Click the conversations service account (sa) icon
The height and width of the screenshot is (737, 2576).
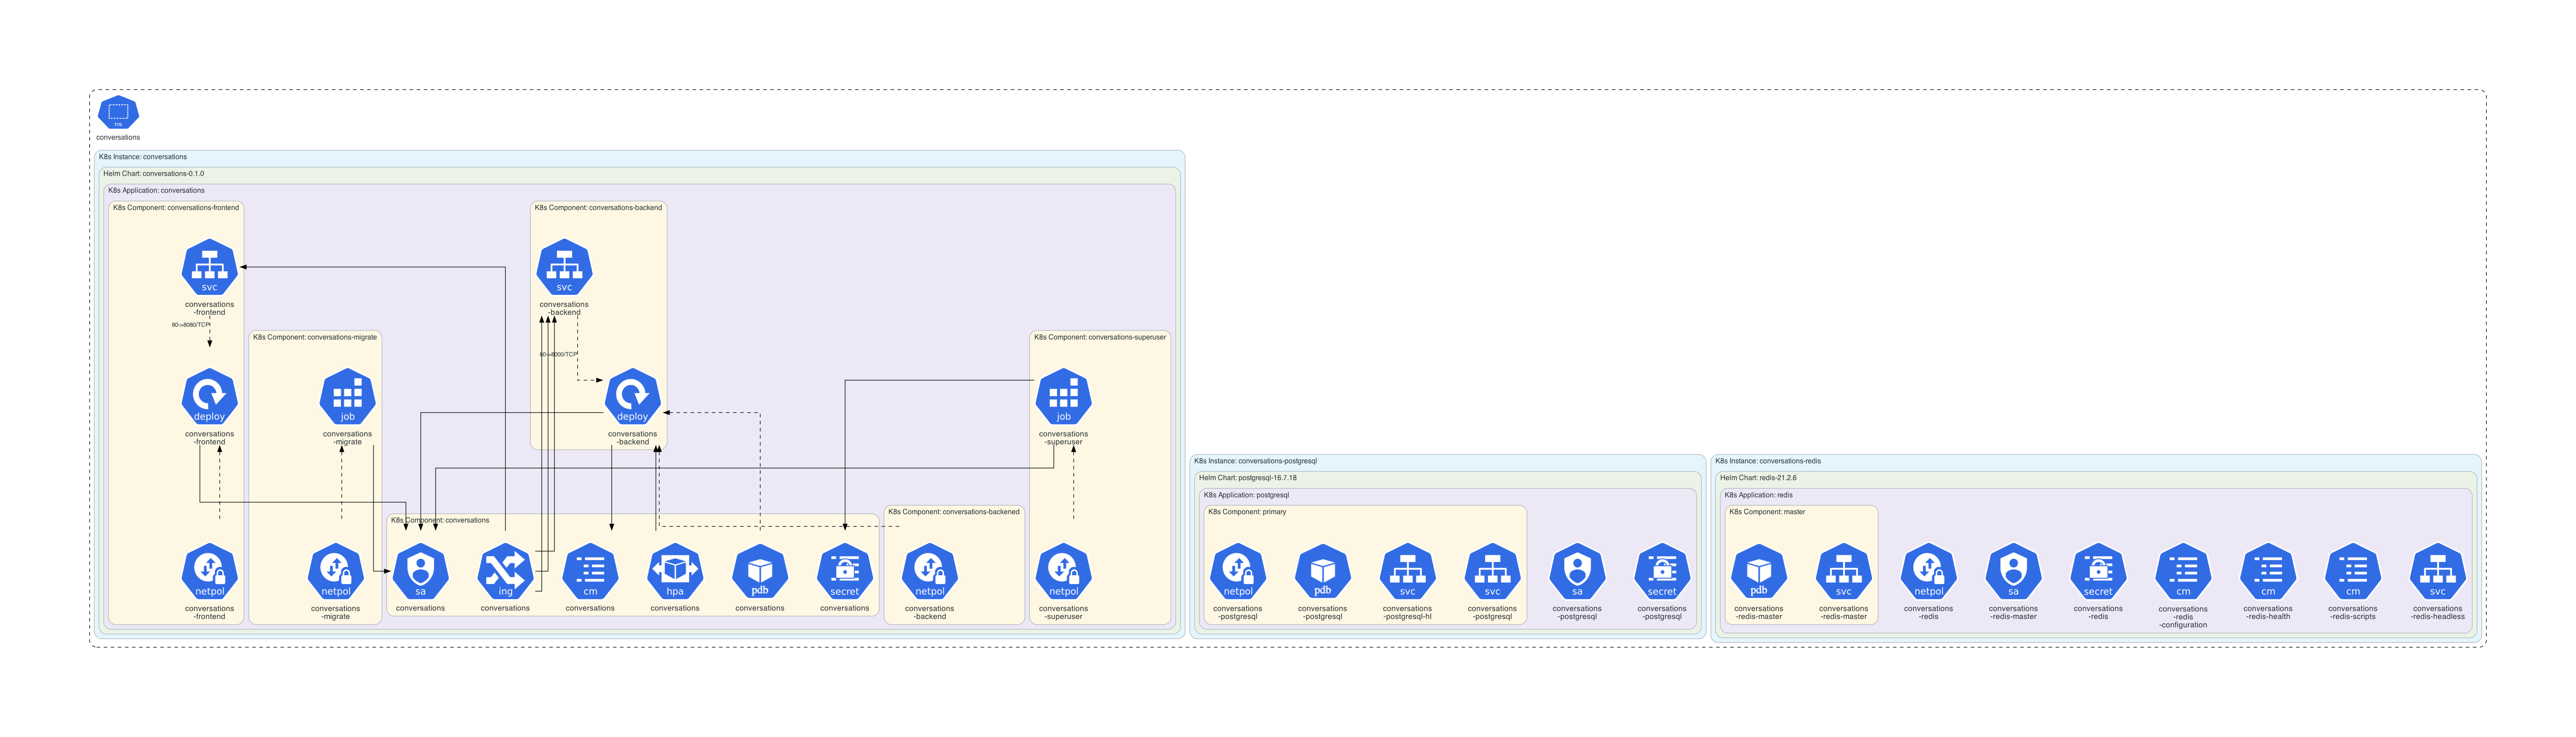(420, 572)
